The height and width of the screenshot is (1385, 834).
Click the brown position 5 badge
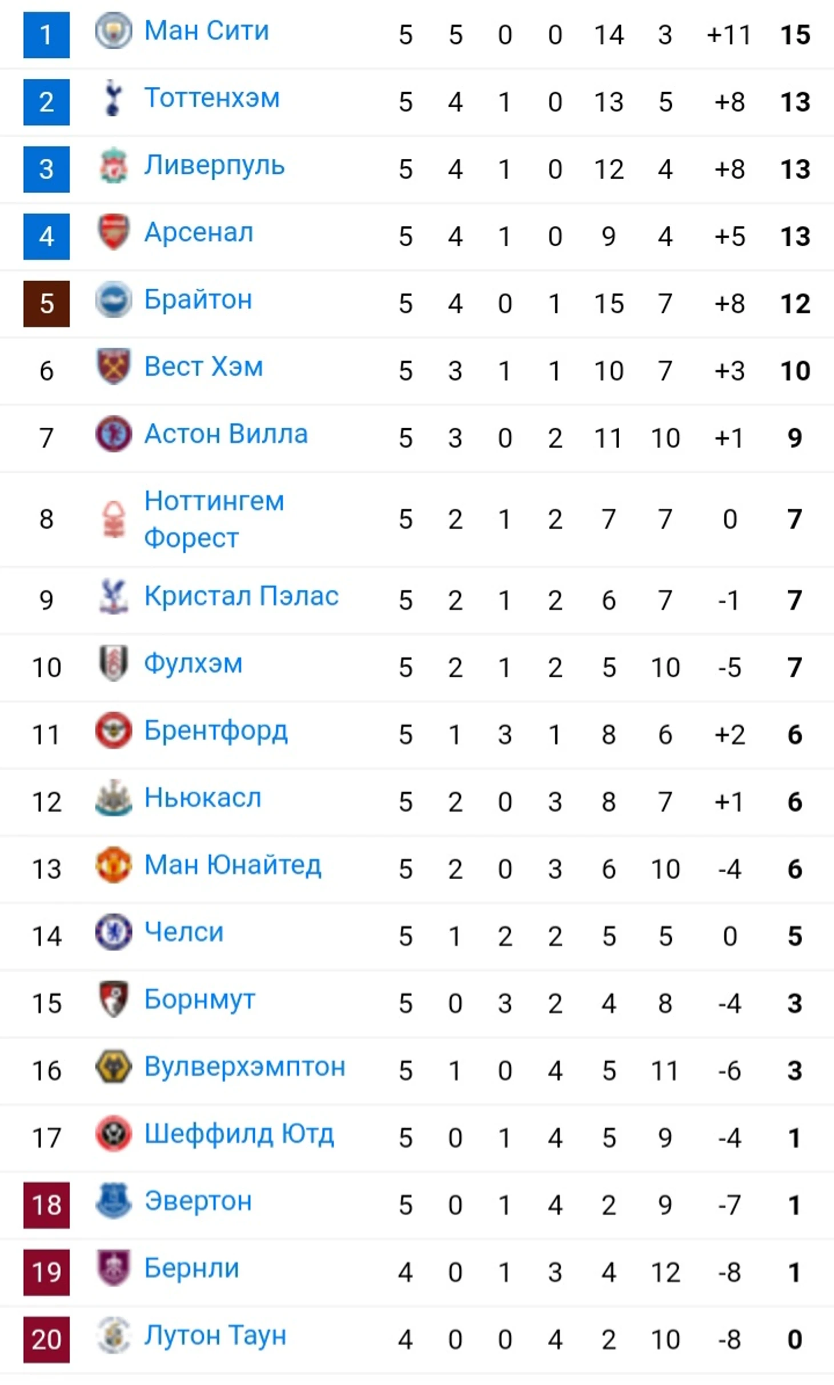(x=46, y=304)
